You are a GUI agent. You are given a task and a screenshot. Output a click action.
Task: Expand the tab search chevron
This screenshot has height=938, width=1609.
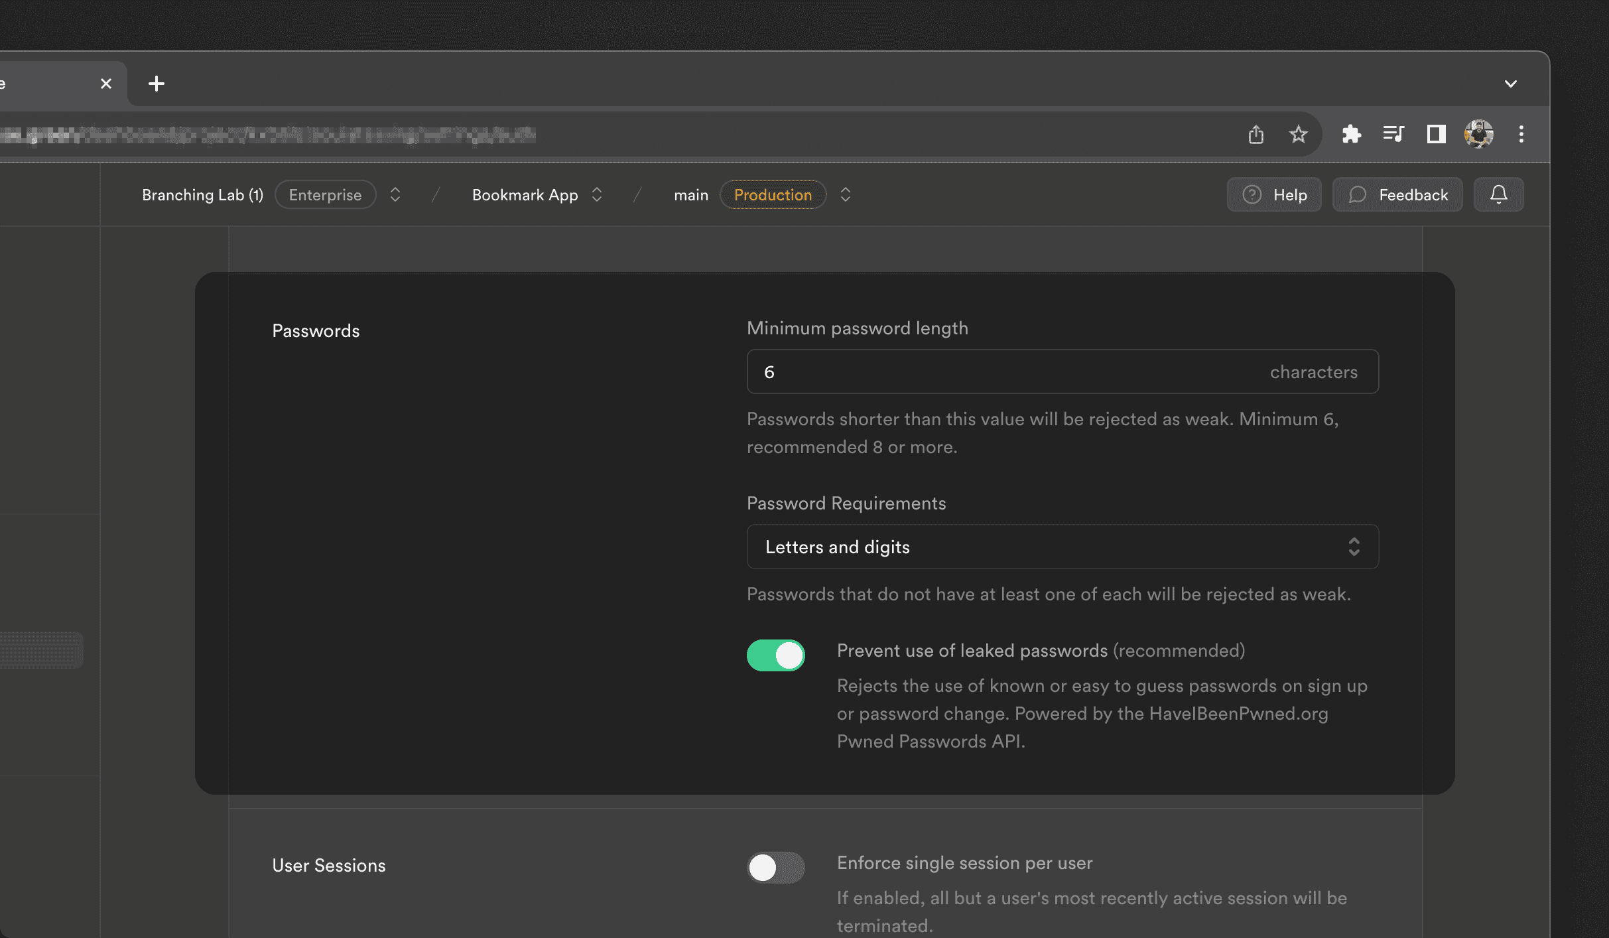coord(1510,84)
